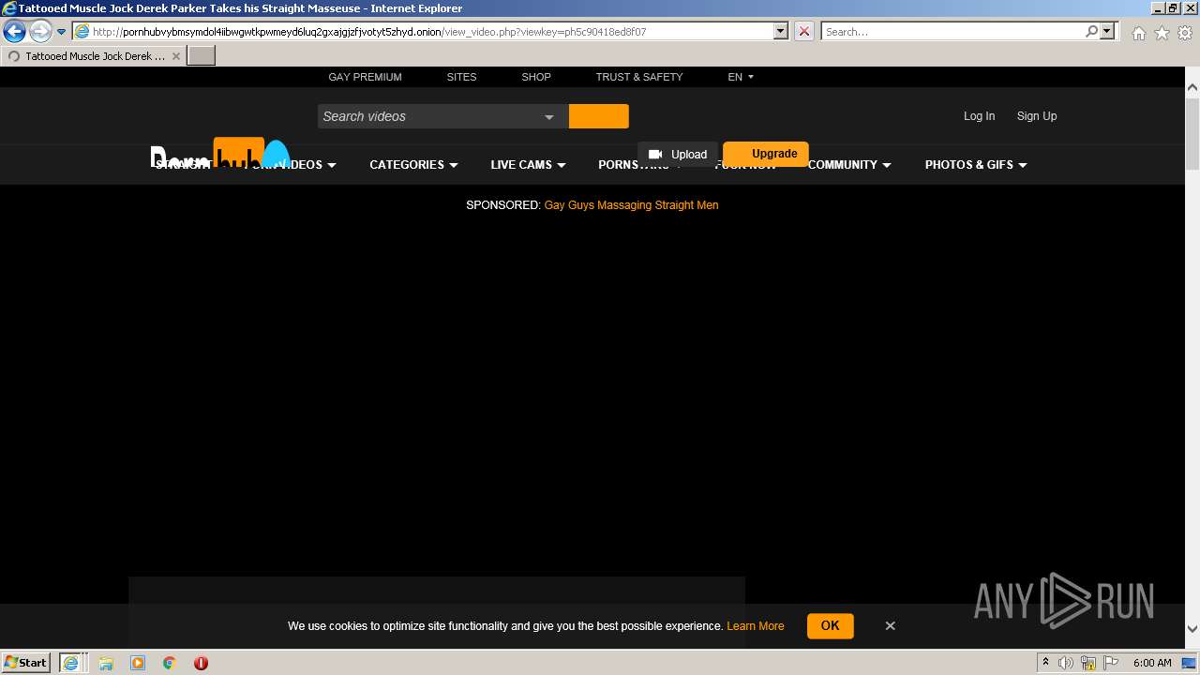Open the file explorer folder in taskbar
The width and height of the screenshot is (1200, 675).
(106, 663)
